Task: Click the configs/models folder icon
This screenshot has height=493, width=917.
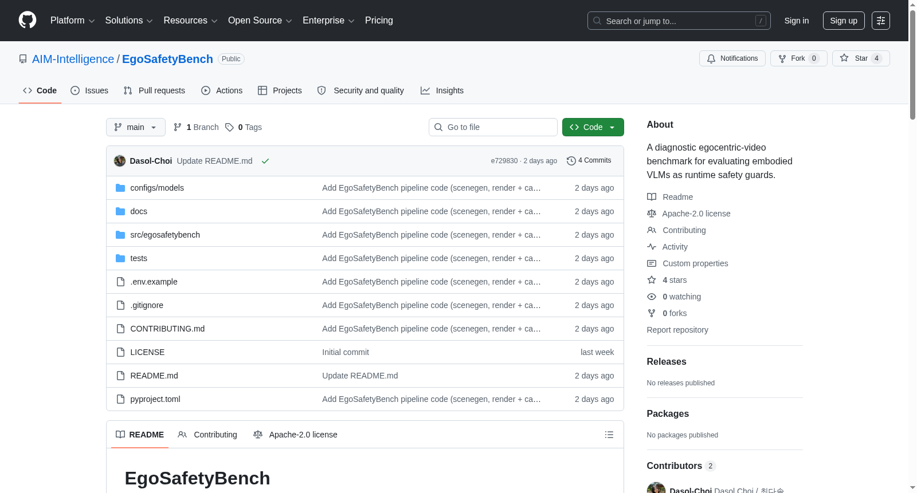Action: pyautogui.click(x=120, y=188)
